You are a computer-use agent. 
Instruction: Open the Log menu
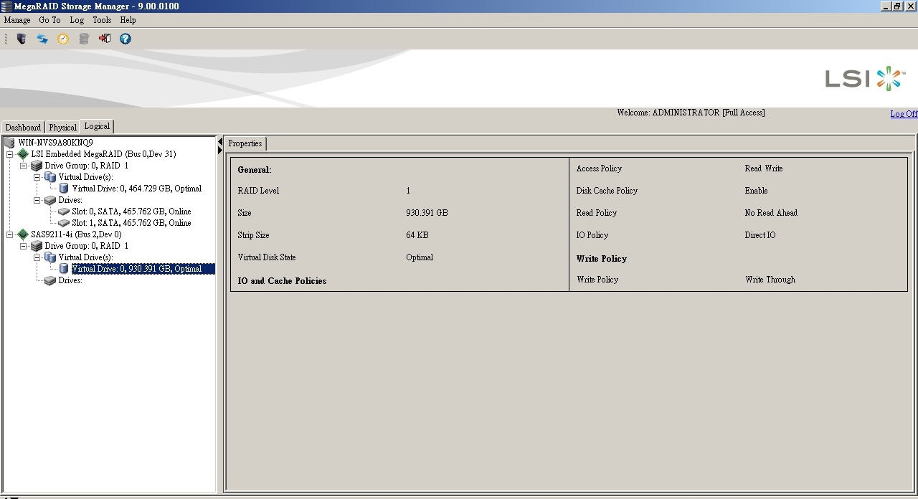coord(77,20)
